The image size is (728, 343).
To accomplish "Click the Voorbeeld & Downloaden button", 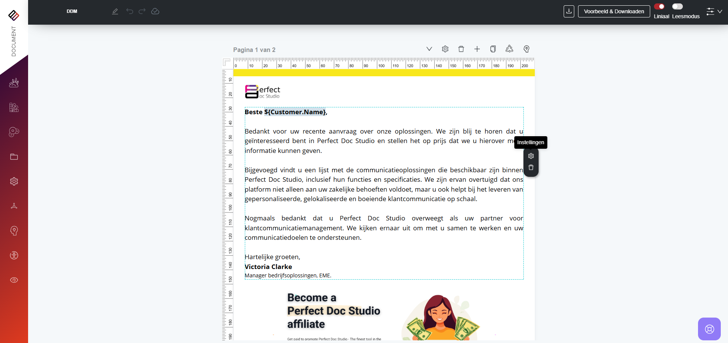I will pos(614,11).
